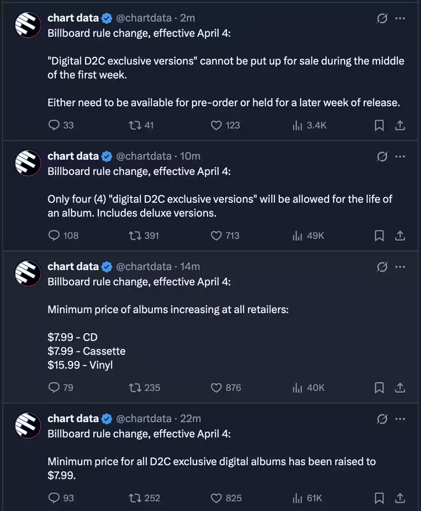Open more options on the 10m tweet

(400, 156)
